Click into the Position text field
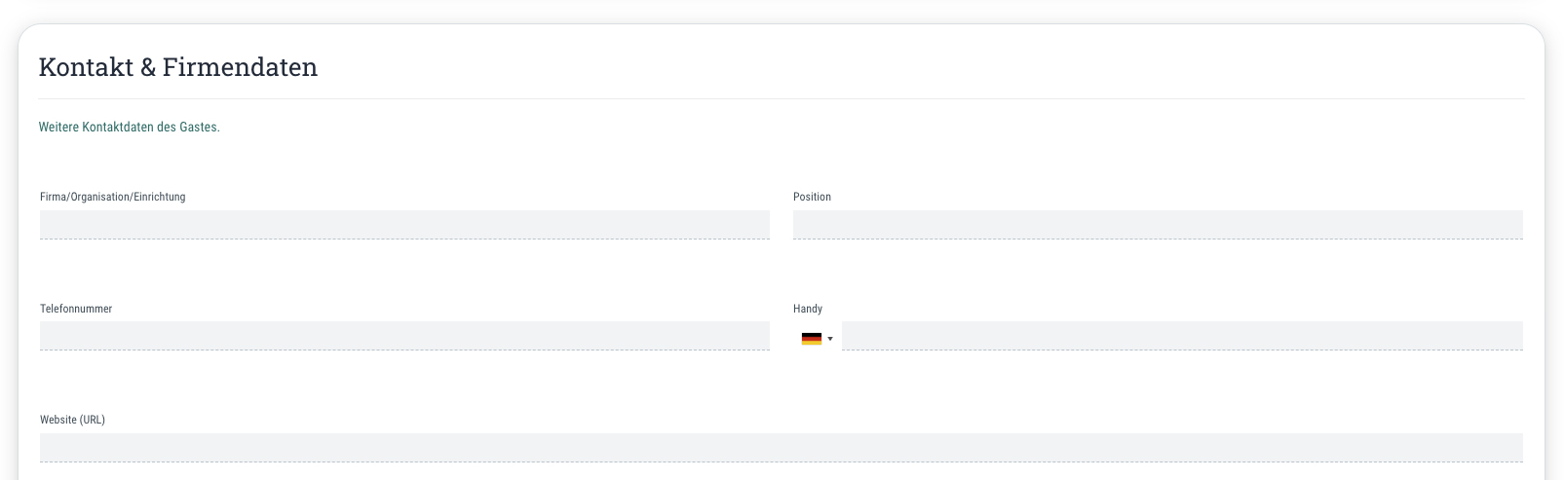Screen dimensions: 1564x480 click(1158, 225)
